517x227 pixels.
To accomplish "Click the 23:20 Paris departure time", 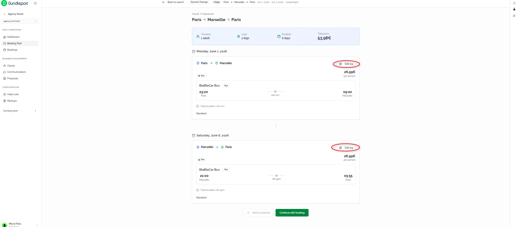I will pos(204,92).
